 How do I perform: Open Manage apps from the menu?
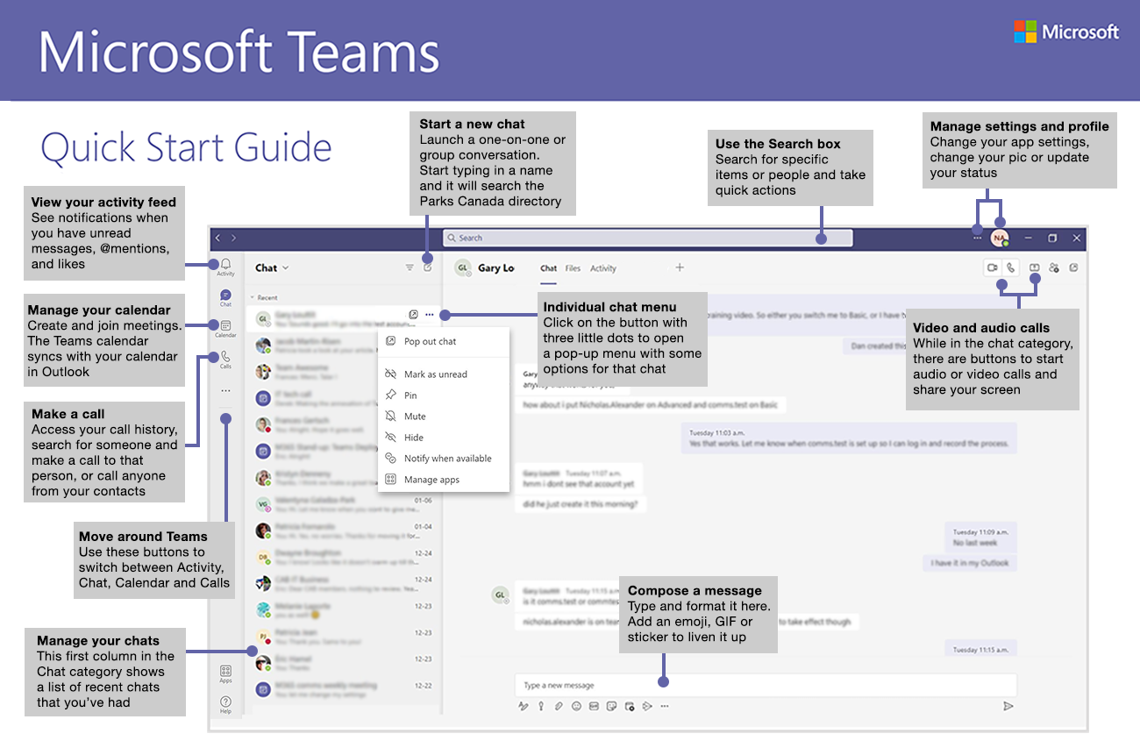pyautogui.click(x=444, y=480)
